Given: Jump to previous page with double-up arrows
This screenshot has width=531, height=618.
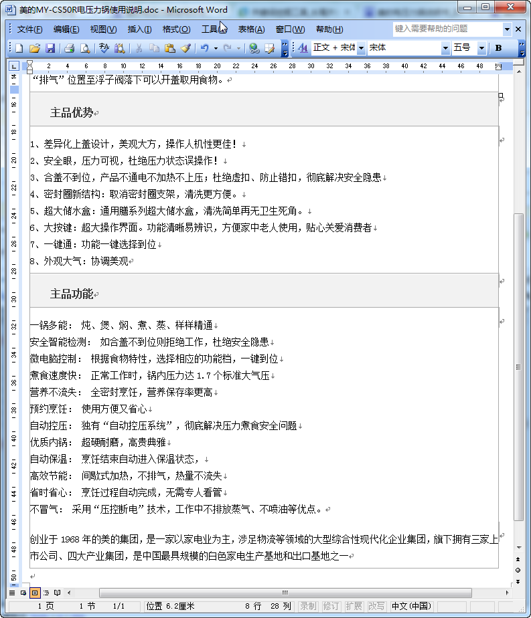Looking at the screenshot, I should [518, 559].
